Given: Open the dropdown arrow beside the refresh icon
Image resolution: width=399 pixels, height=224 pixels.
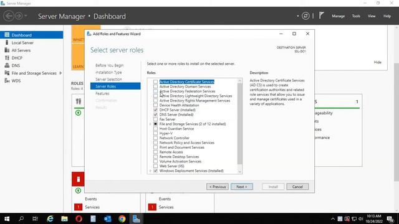Looking at the screenshot, I should point(298,16).
